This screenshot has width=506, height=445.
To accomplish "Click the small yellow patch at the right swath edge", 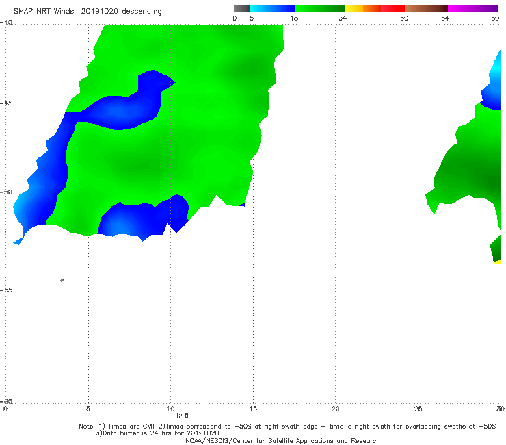I will [x=497, y=262].
